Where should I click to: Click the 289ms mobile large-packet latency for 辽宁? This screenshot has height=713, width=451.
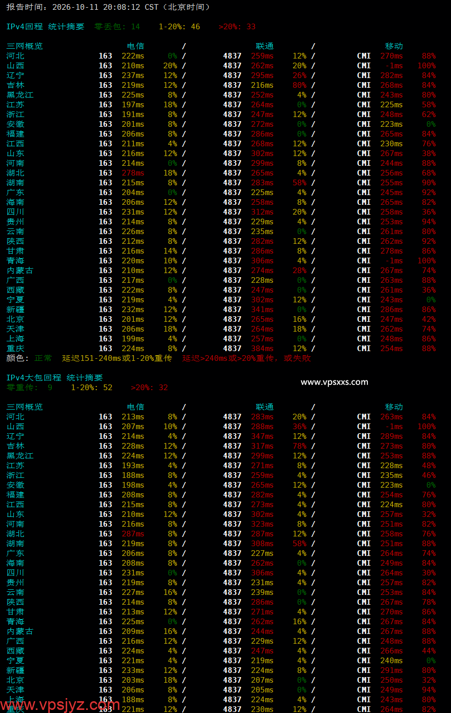tap(391, 436)
